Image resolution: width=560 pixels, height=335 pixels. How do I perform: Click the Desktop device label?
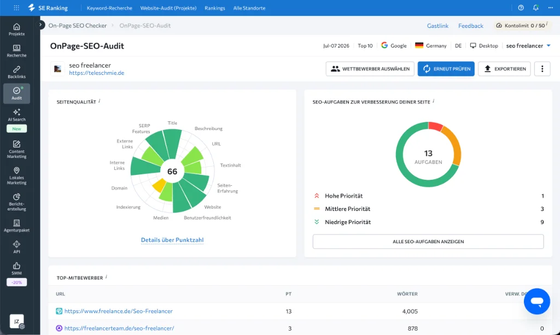pos(484,46)
